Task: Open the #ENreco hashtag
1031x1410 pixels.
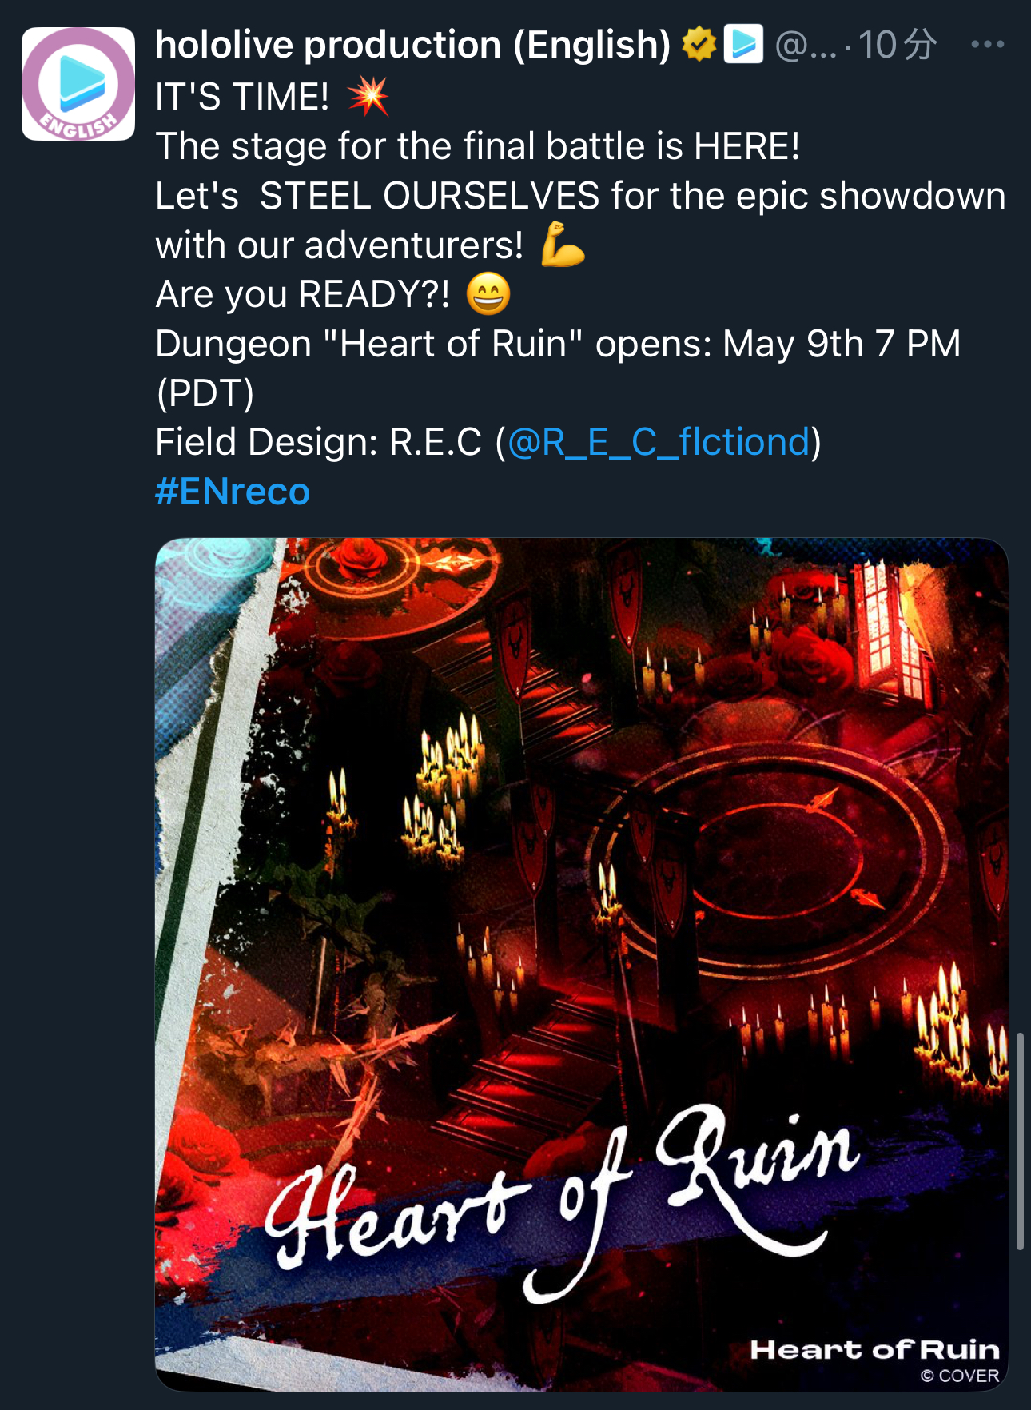Action: (233, 492)
